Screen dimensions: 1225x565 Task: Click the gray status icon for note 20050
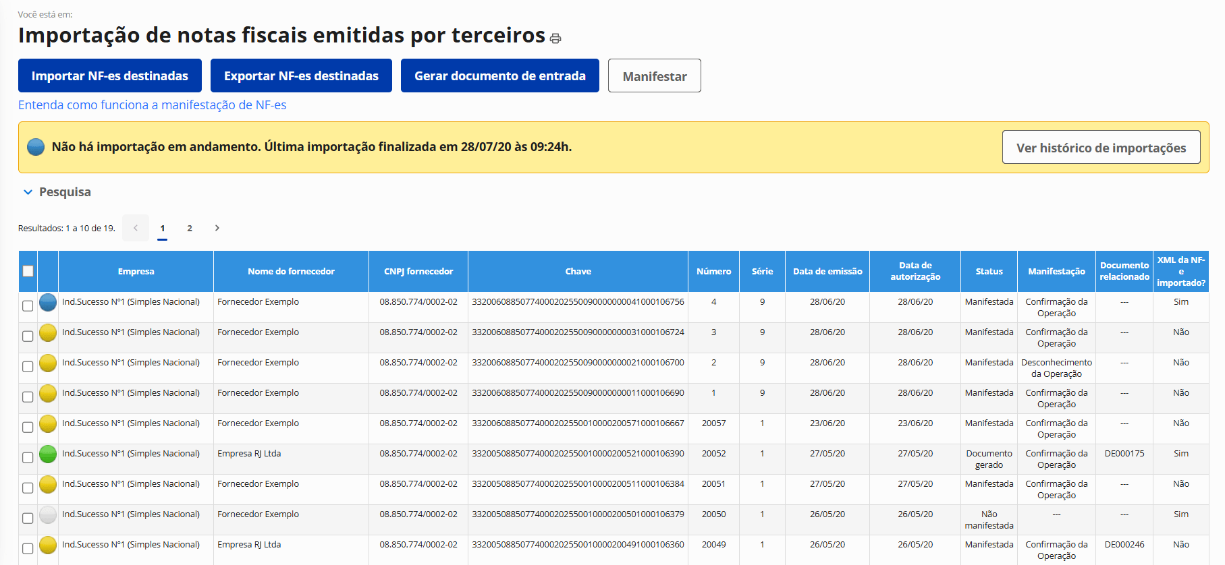pos(48,515)
